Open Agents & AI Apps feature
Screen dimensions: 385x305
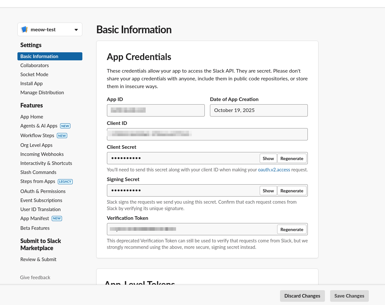click(x=39, y=126)
